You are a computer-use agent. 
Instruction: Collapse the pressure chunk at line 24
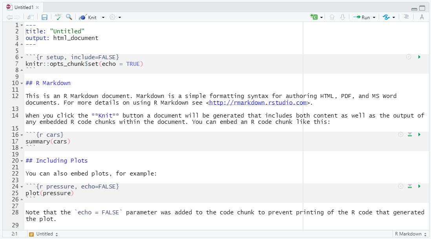click(22, 186)
